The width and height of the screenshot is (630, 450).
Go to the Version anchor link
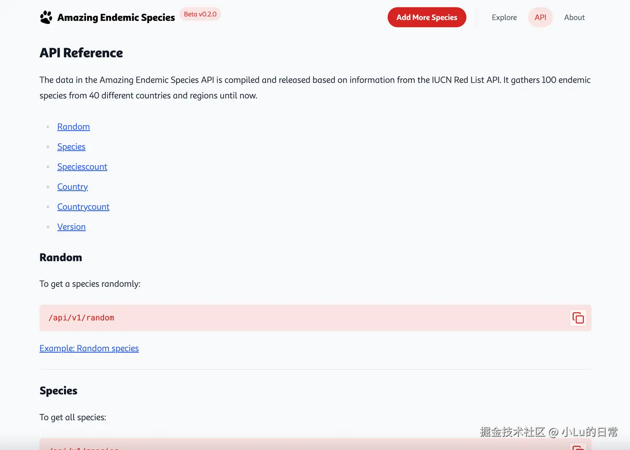click(x=71, y=227)
